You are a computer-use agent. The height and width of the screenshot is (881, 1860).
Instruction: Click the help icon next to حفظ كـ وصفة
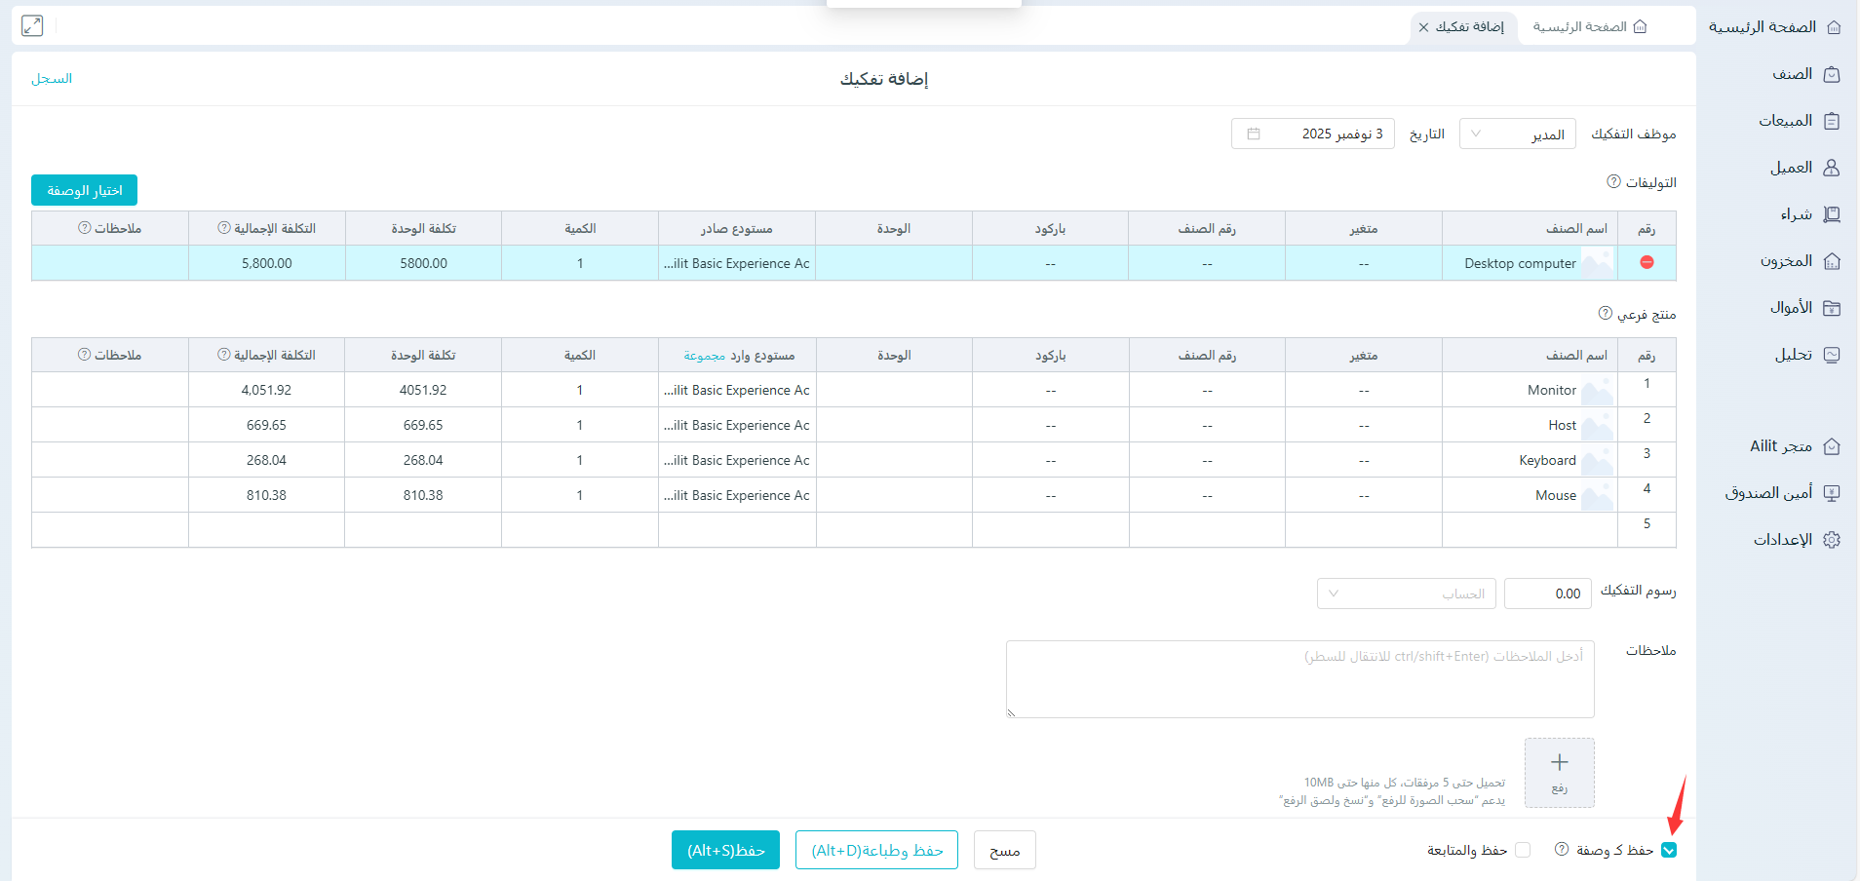pos(1562,849)
